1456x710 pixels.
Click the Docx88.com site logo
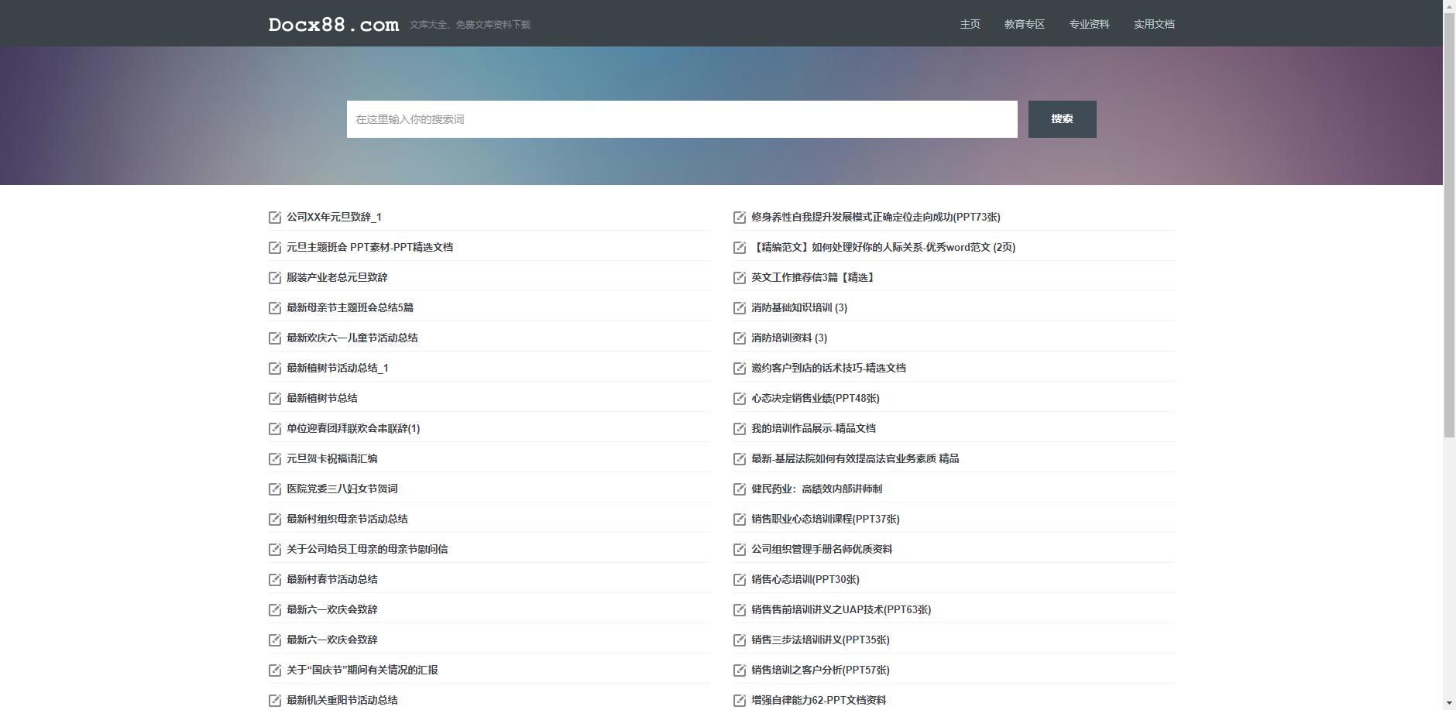point(331,24)
